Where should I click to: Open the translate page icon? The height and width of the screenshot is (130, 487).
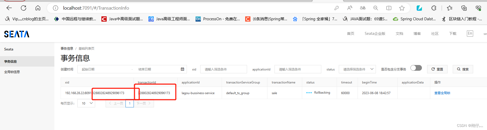(363, 8)
